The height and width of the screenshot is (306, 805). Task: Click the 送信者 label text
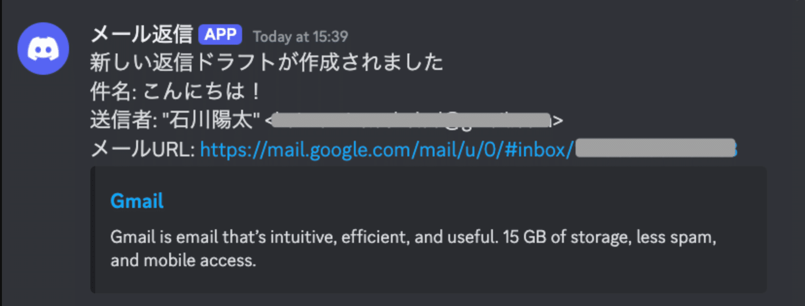click(122, 120)
